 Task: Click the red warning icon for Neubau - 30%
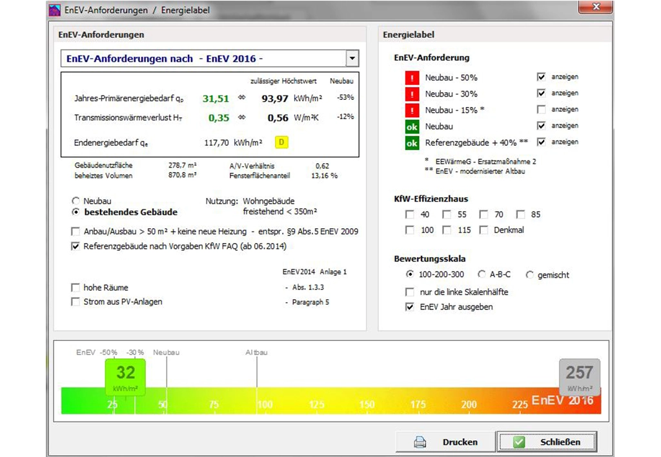coord(412,93)
